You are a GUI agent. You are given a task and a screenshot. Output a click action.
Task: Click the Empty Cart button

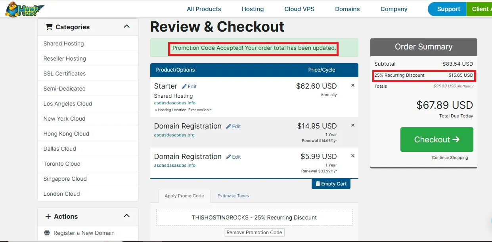pyautogui.click(x=331, y=183)
